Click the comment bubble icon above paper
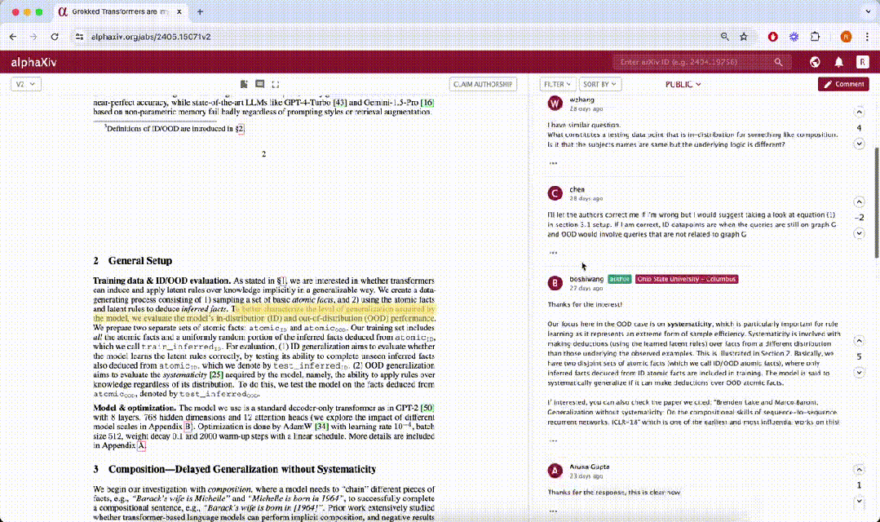 click(259, 84)
